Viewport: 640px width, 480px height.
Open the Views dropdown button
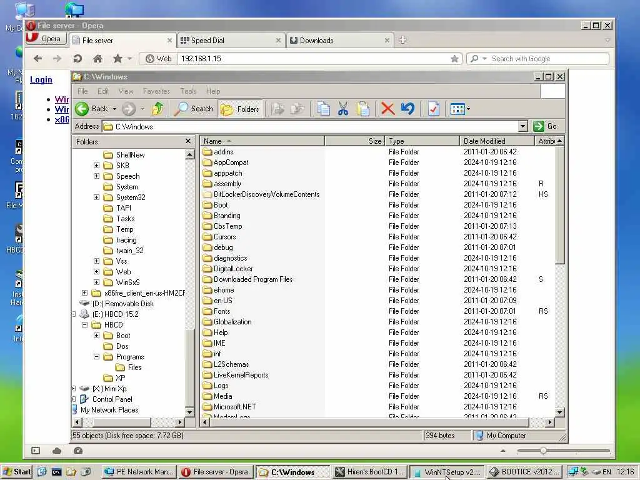460,109
